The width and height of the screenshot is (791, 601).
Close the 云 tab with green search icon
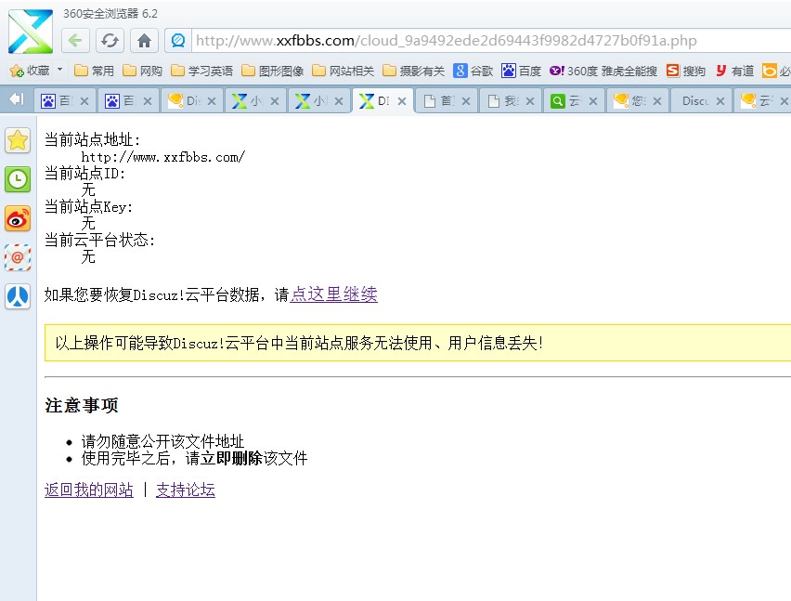point(593,101)
